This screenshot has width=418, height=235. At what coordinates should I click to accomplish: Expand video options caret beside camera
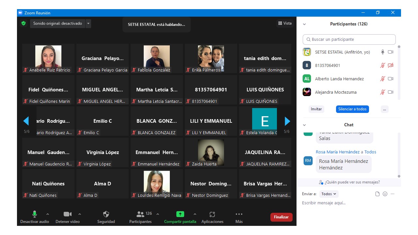point(80,214)
